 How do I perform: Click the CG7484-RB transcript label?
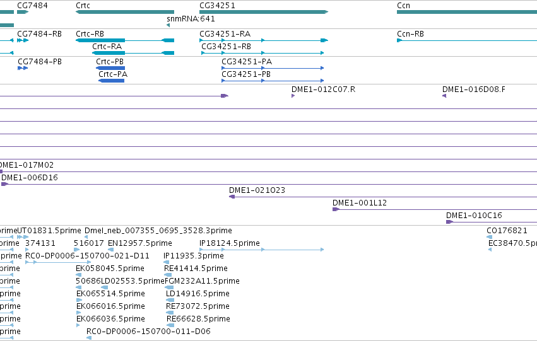pos(39,34)
